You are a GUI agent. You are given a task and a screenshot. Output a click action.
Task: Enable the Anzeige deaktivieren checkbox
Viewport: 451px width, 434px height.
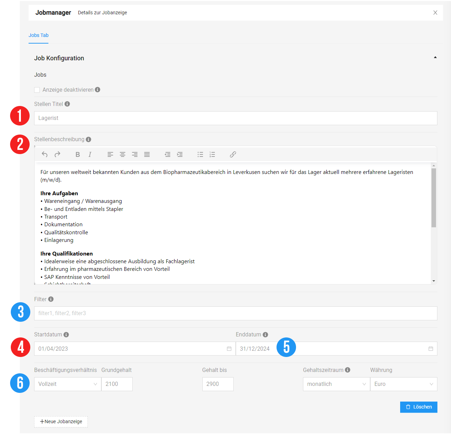(37, 90)
